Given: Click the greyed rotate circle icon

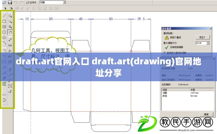Looking at the screenshot, I should tap(34, 8).
